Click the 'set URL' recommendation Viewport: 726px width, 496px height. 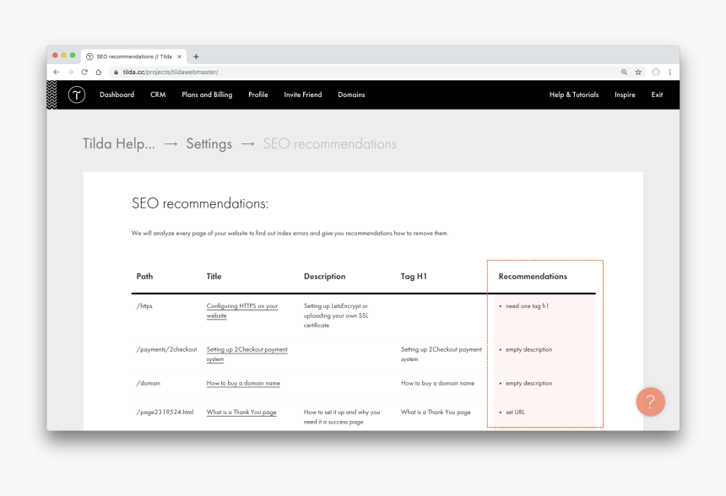pyautogui.click(x=515, y=412)
